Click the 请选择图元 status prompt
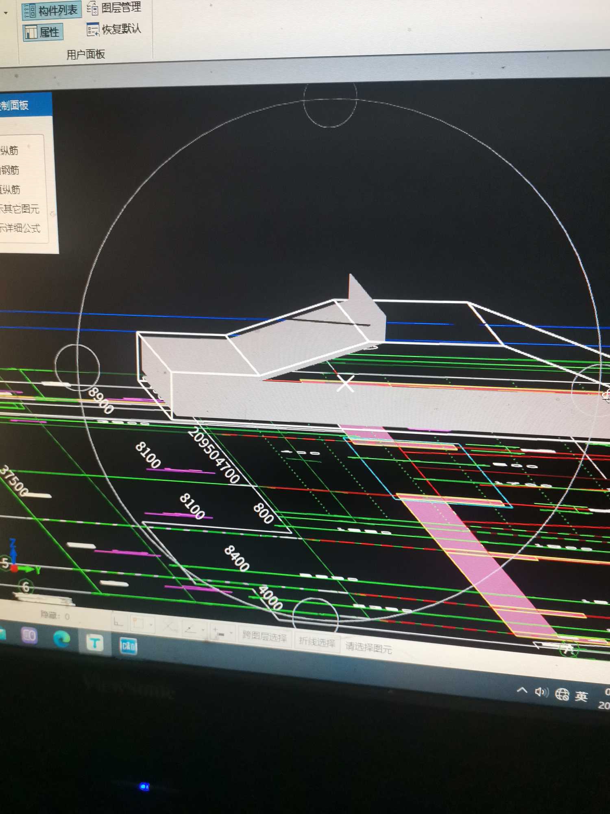Image resolution: width=610 pixels, height=814 pixels. click(x=368, y=647)
